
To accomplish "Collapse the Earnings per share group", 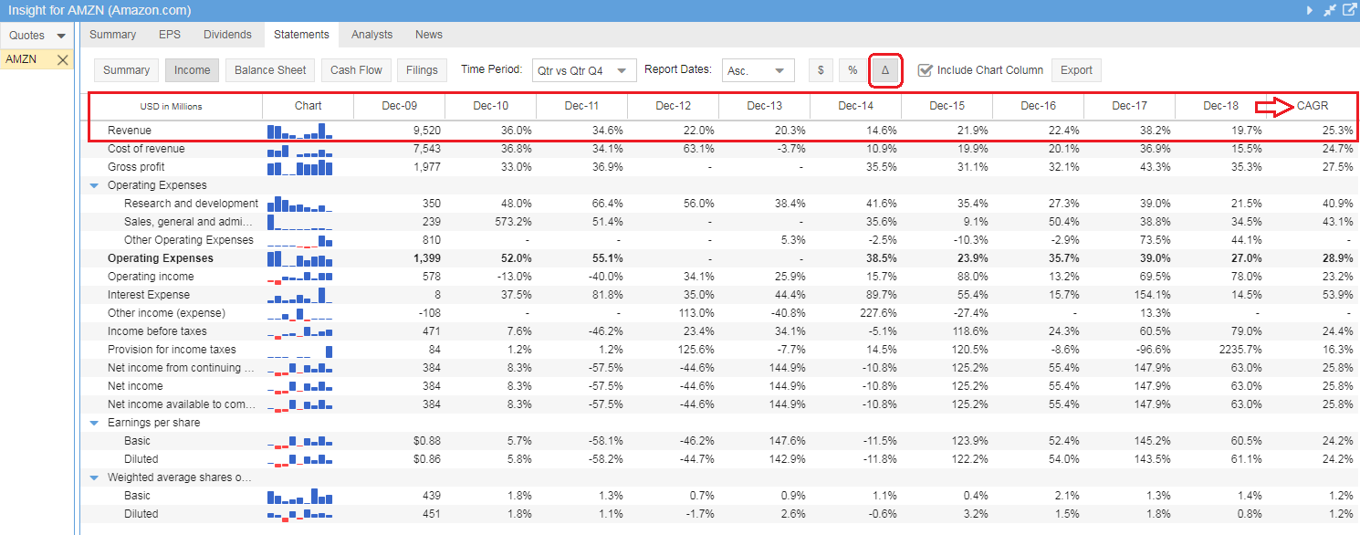I will 94,423.
